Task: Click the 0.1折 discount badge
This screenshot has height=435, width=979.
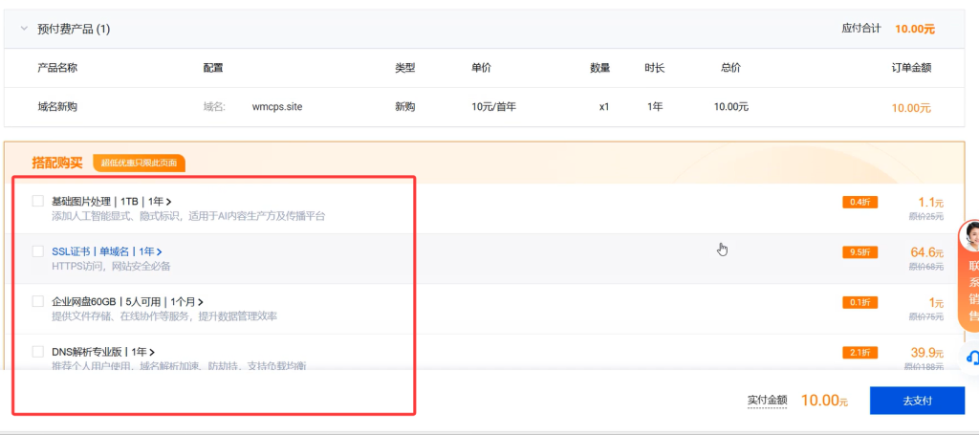Action: click(x=859, y=302)
